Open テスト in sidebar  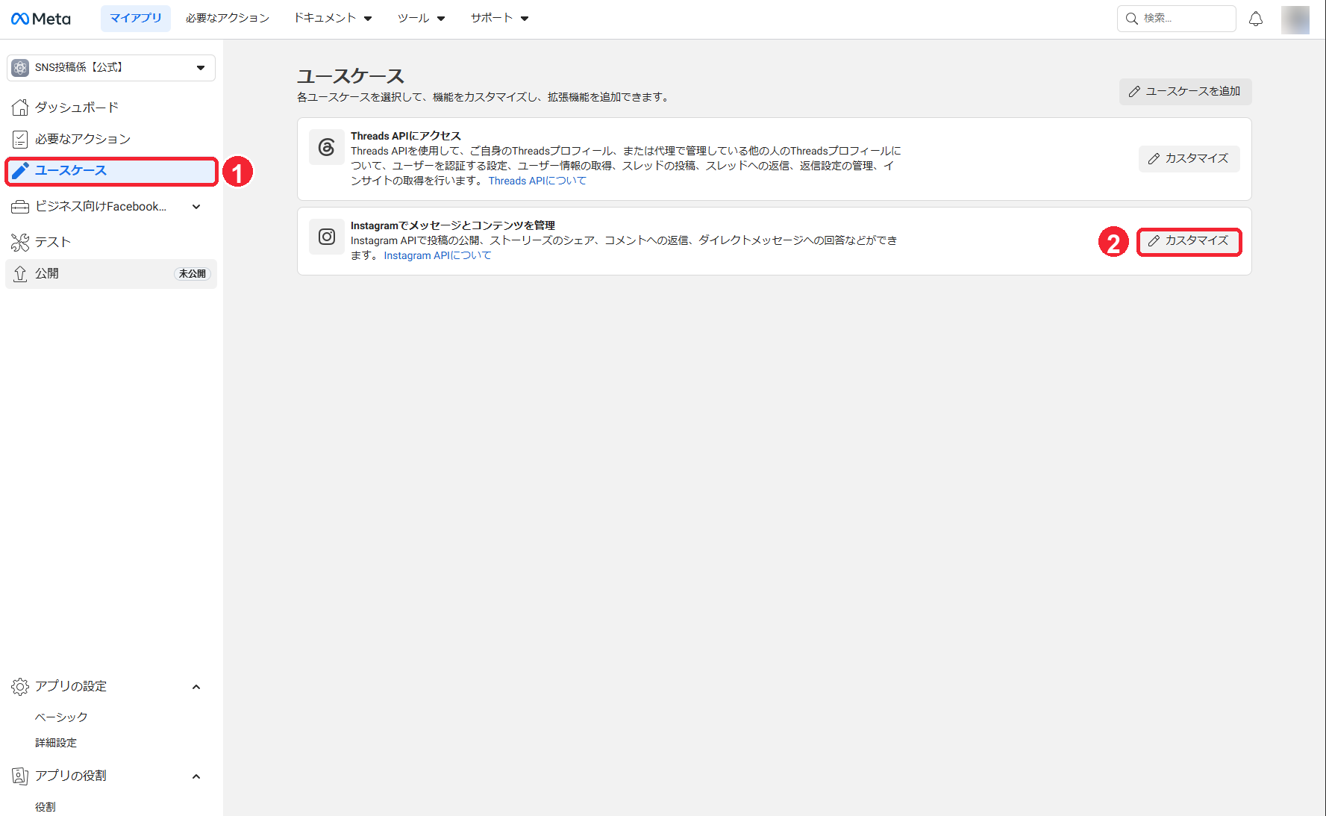111,242
